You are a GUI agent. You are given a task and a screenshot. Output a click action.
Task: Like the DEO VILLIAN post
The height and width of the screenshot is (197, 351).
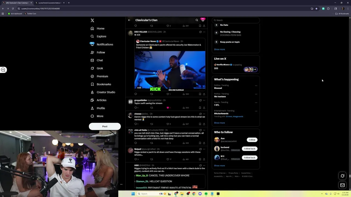(x=168, y=94)
